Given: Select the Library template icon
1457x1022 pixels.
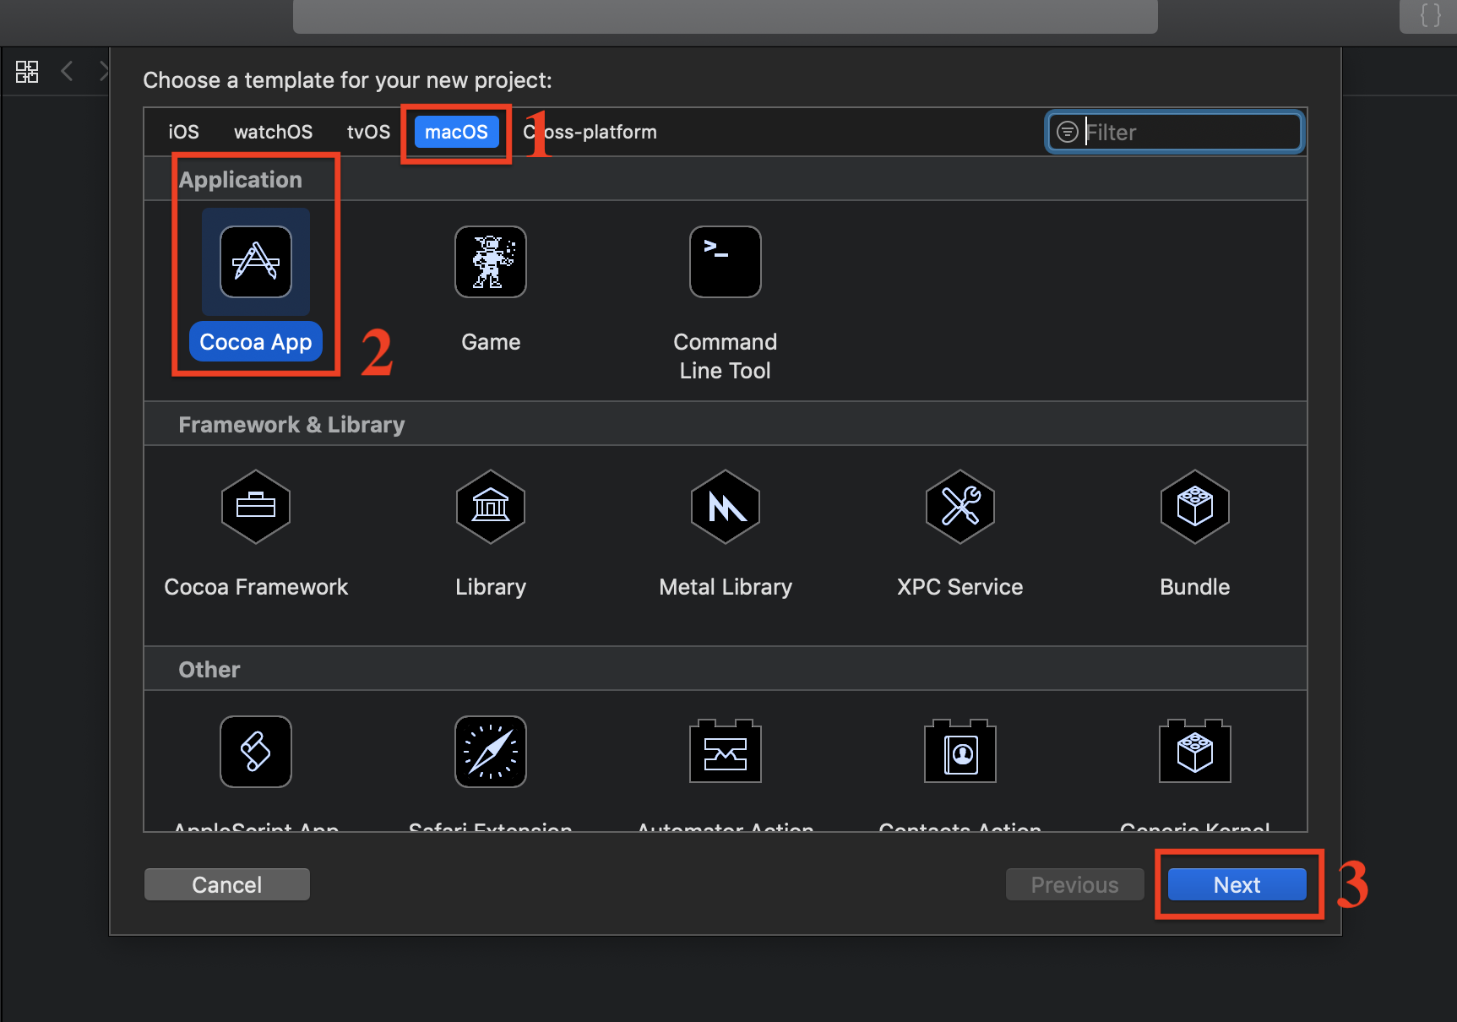Looking at the screenshot, I should coord(491,507).
